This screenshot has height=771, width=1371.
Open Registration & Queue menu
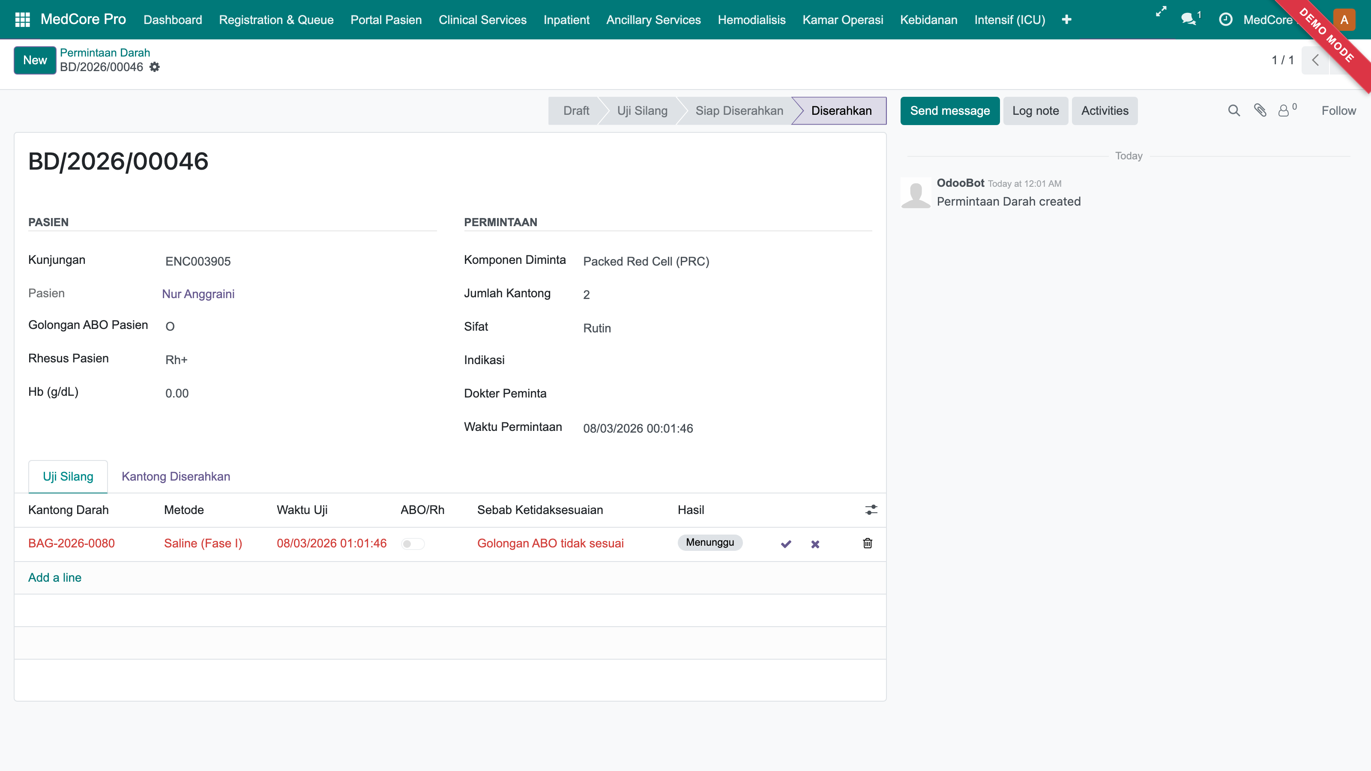point(276,20)
